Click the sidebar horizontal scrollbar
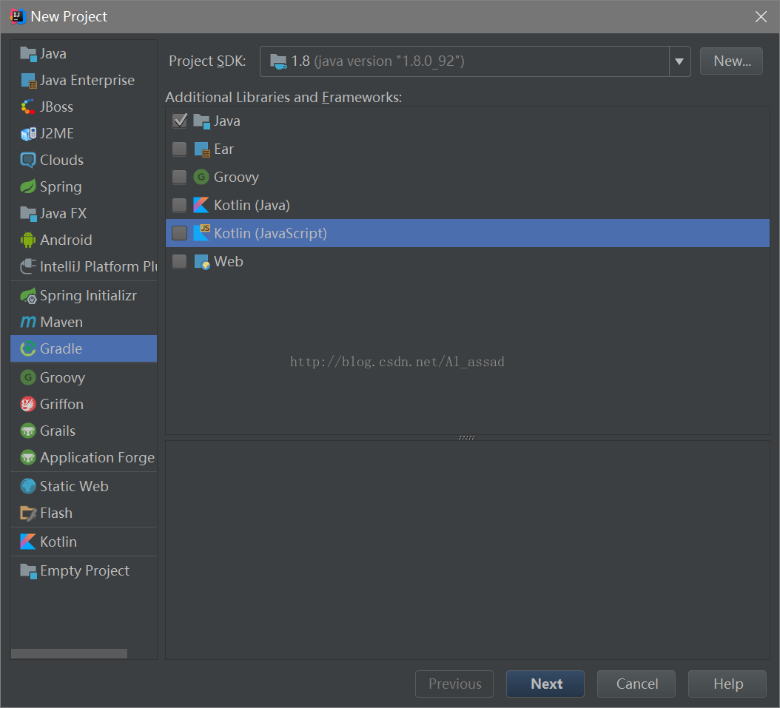The width and height of the screenshot is (780, 708). pos(69,654)
